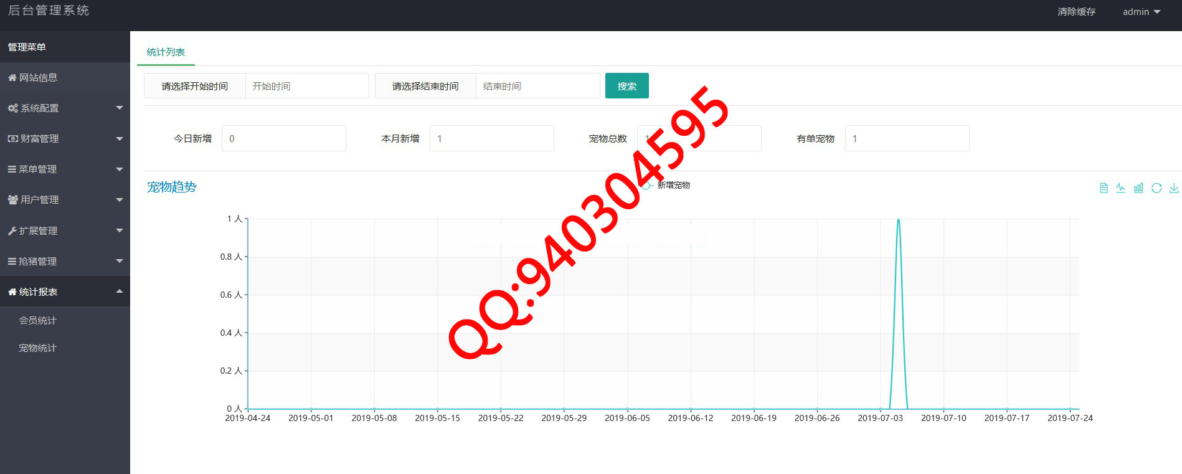Download the chart as image
The width and height of the screenshot is (1182, 474).
(1174, 188)
